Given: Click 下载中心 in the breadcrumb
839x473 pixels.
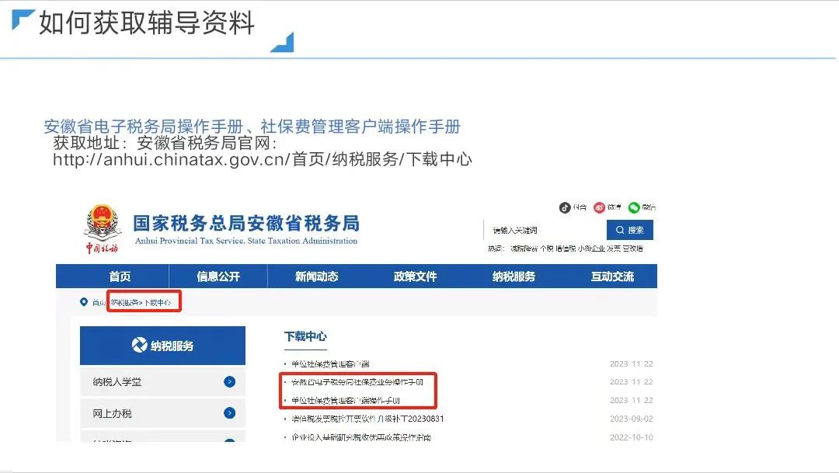Looking at the screenshot, I should pos(157,303).
